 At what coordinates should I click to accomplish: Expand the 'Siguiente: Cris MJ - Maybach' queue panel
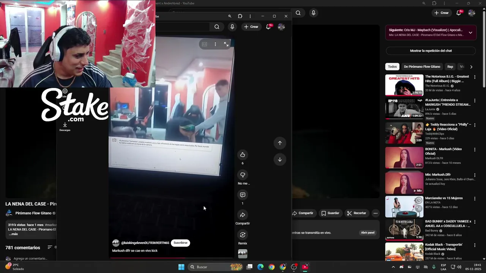(x=470, y=33)
